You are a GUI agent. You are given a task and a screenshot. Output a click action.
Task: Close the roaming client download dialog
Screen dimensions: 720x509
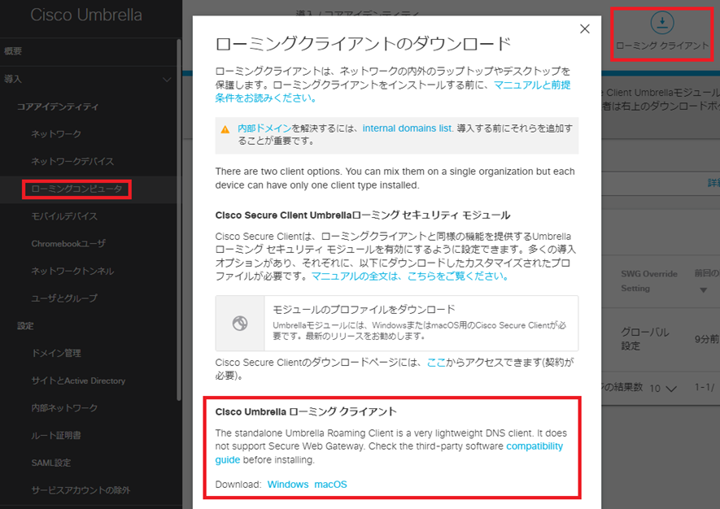pos(584,29)
